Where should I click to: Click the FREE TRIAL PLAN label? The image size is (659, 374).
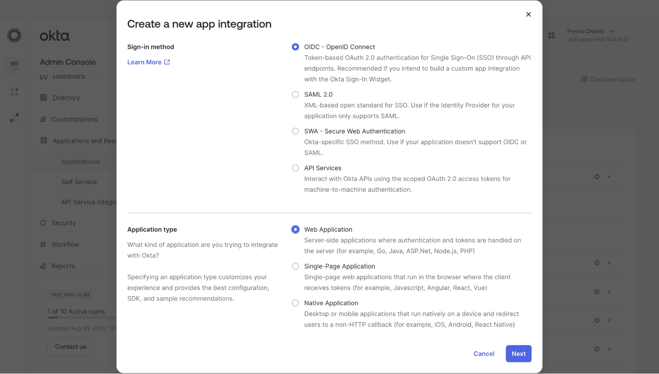70,295
